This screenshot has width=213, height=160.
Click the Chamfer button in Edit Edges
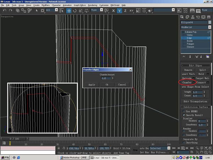coord(187,82)
